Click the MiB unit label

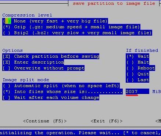point(157,92)
